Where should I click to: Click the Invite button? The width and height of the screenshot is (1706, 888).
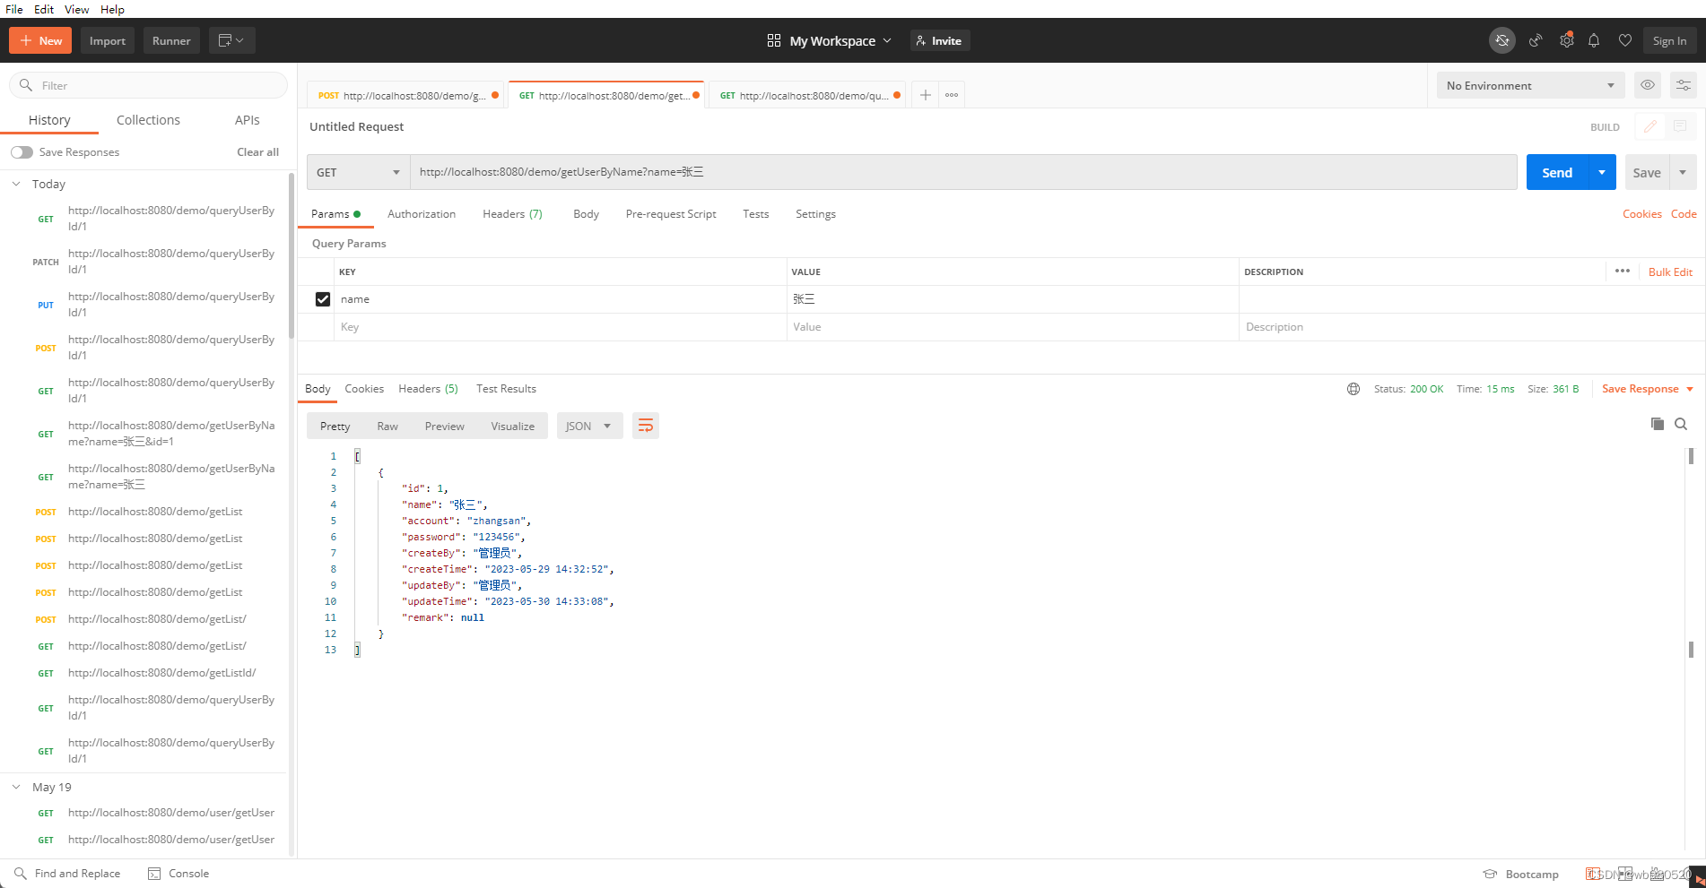point(940,40)
